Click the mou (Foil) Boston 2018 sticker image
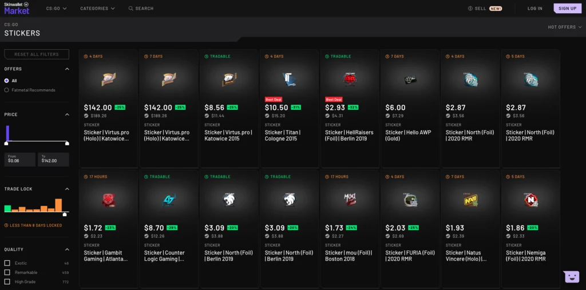The image size is (586, 290). (350, 200)
